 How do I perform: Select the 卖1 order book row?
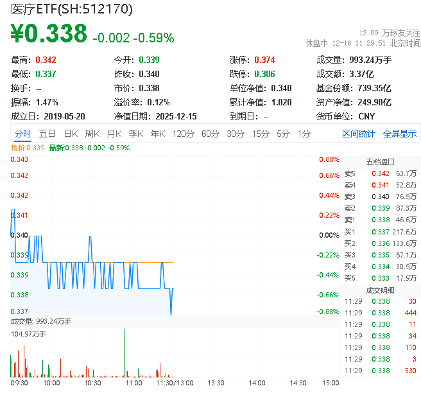coord(380,220)
